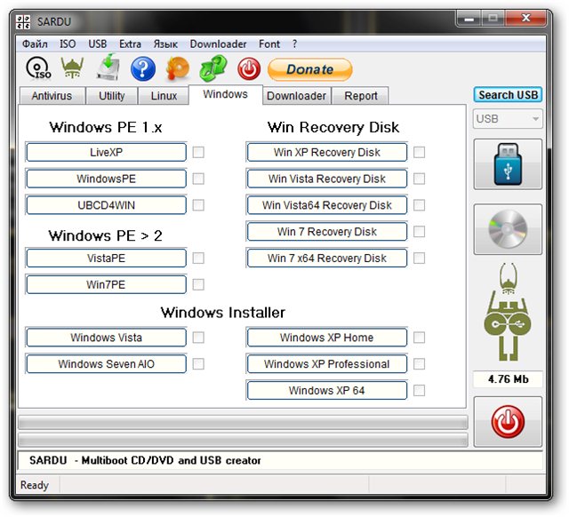Click the lower progress bar
Image resolution: width=569 pixels, height=517 pixels.
click(243, 440)
